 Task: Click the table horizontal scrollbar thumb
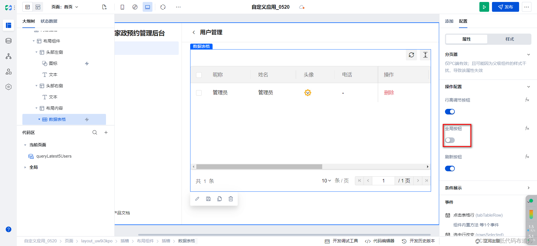pyautogui.click(x=259, y=167)
